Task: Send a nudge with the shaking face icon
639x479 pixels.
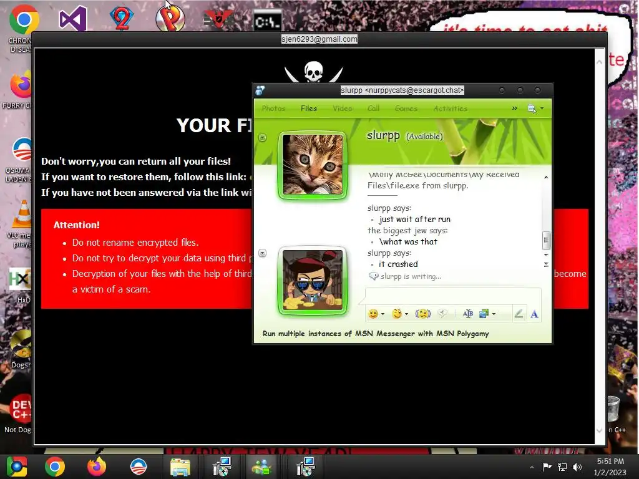Action: pyautogui.click(x=422, y=314)
